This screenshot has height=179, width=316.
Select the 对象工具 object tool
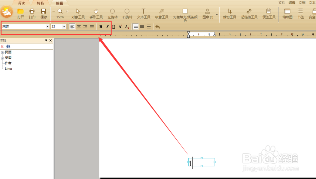78,14
